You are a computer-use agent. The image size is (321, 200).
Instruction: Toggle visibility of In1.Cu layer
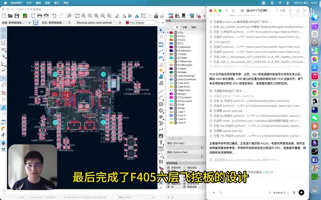176,36
